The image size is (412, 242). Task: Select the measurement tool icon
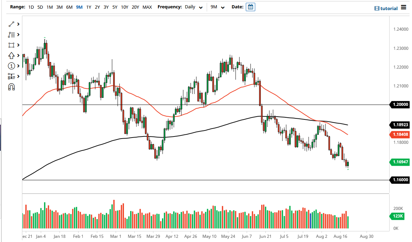[12, 77]
